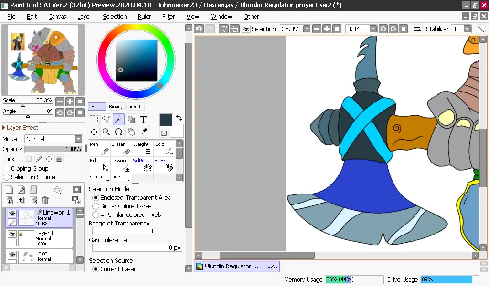Open the Layer menu
489x286 pixels.
(x=84, y=17)
